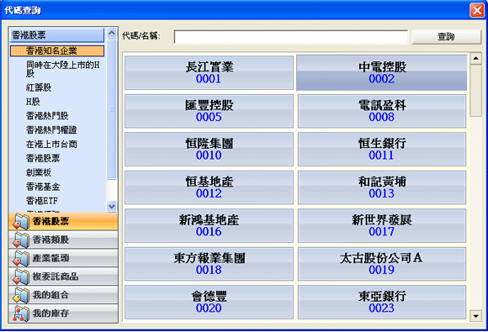The height and width of the screenshot is (332, 488).
Task: Select the 香港股票 item in the category list
Action: [43, 158]
